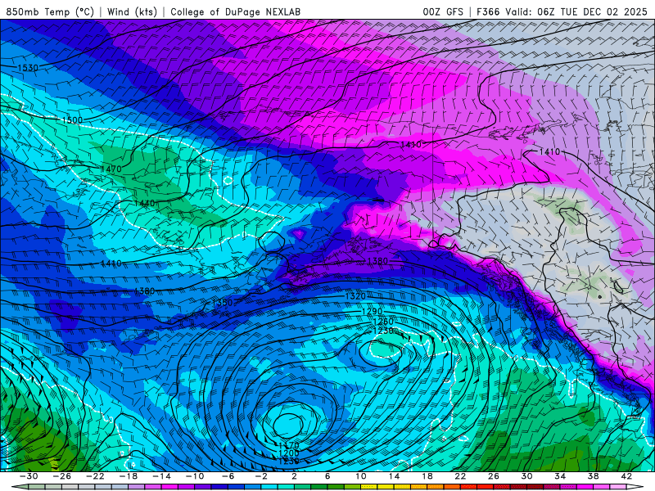Click the 1320 contour label

(x=355, y=296)
